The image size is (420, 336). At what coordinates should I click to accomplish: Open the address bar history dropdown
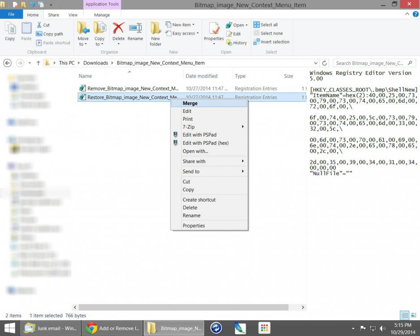pyautogui.click(x=316, y=63)
